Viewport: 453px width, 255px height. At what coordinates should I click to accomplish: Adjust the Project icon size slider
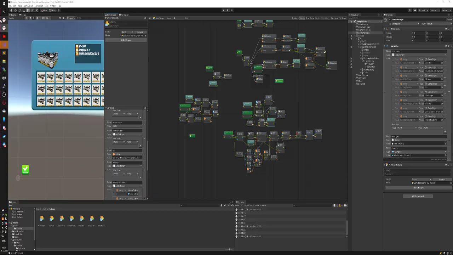[x=229, y=249]
